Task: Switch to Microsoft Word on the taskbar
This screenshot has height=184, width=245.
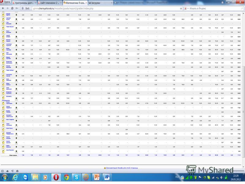Action: pos(107,178)
